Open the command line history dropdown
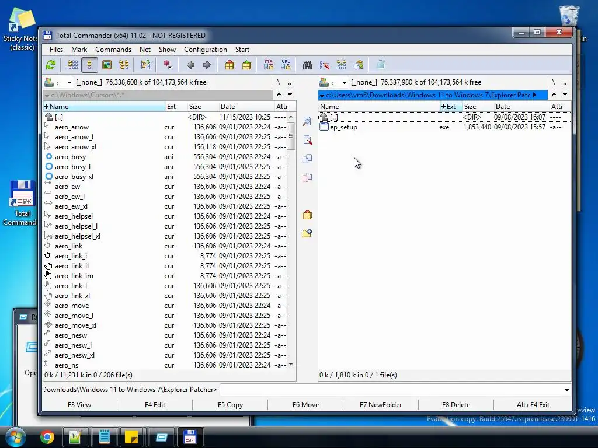Viewport: 598px width, 448px height. click(x=566, y=390)
